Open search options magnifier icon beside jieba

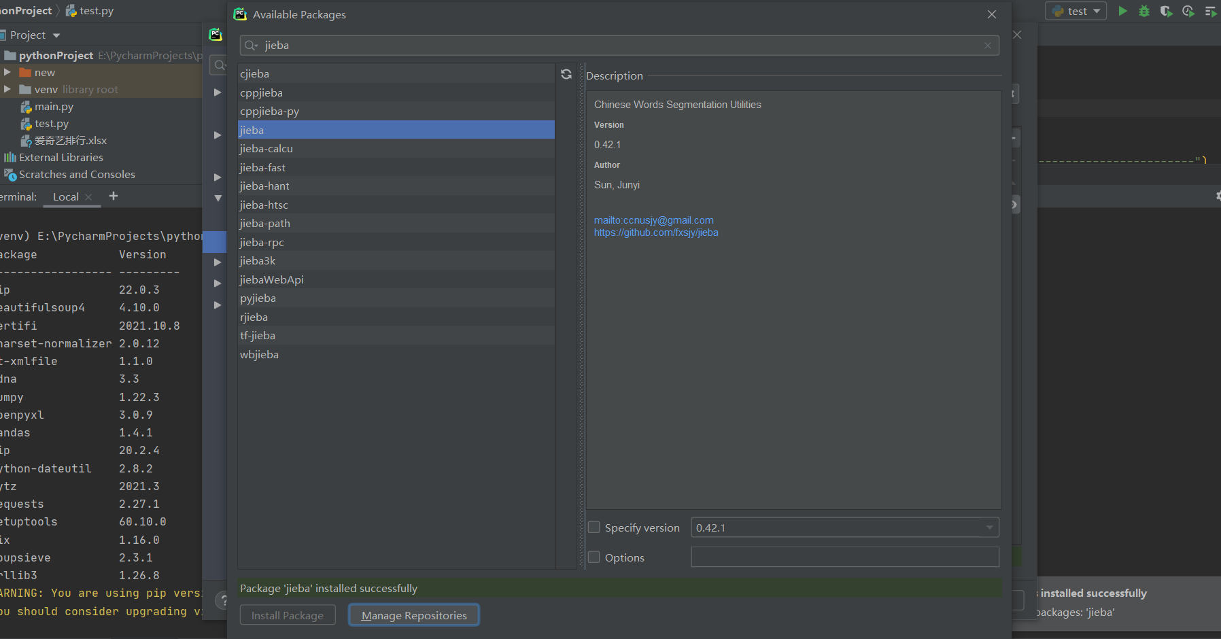point(252,46)
